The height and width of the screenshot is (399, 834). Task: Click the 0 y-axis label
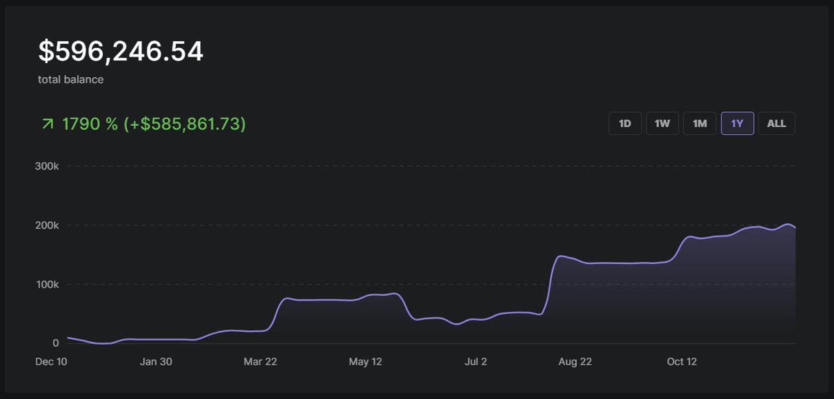tap(56, 343)
